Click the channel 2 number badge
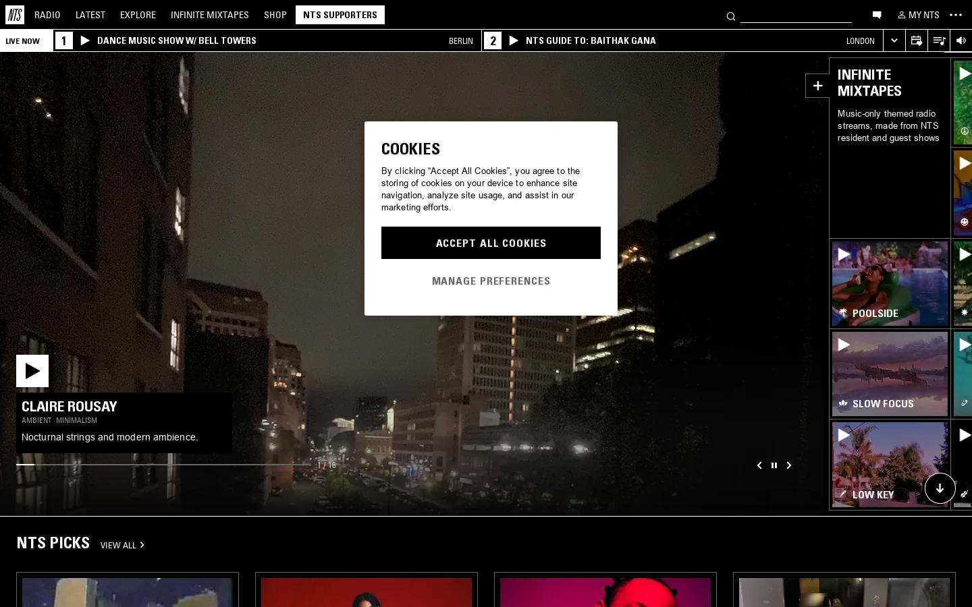The width and height of the screenshot is (972, 607). pyautogui.click(x=493, y=40)
